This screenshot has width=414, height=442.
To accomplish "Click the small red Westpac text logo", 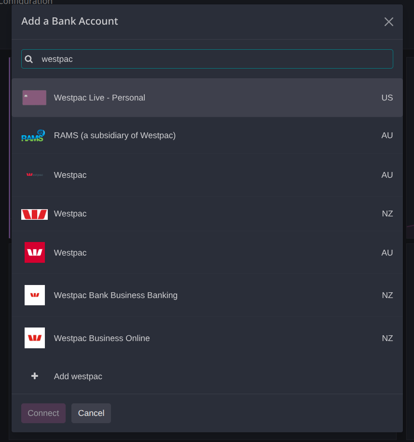I will pyautogui.click(x=35, y=175).
